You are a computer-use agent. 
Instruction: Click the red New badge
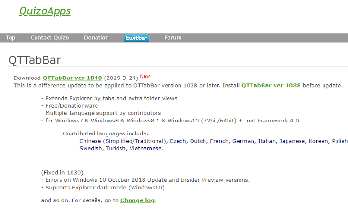click(145, 76)
